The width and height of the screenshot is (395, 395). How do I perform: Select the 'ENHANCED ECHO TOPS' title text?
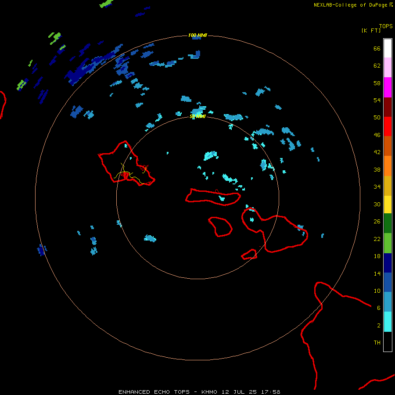154,392
